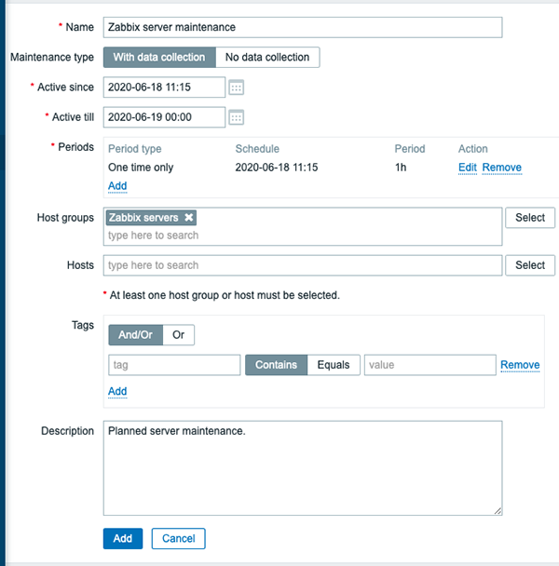Edit the One time only period
This screenshot has height=566, width=559.
[467, 168]
